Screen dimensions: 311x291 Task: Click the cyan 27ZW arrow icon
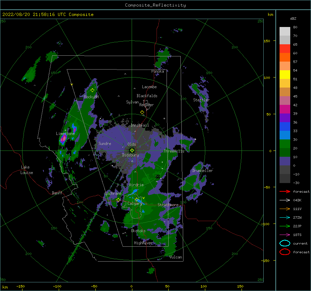[x=285, y=217]
